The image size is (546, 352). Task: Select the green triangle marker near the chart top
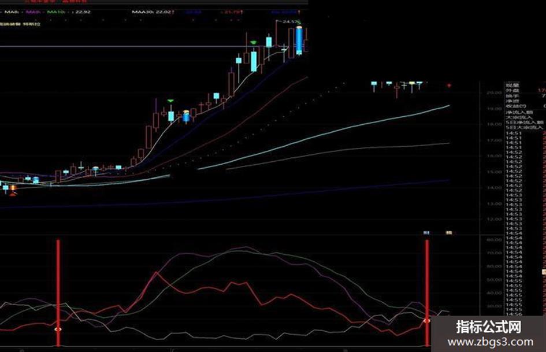(x=254, y=43)
